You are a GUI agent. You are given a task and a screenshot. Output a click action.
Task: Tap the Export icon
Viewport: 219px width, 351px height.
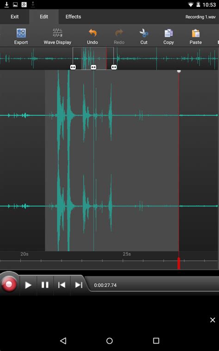pyautogui.click(x=21, y=33)
